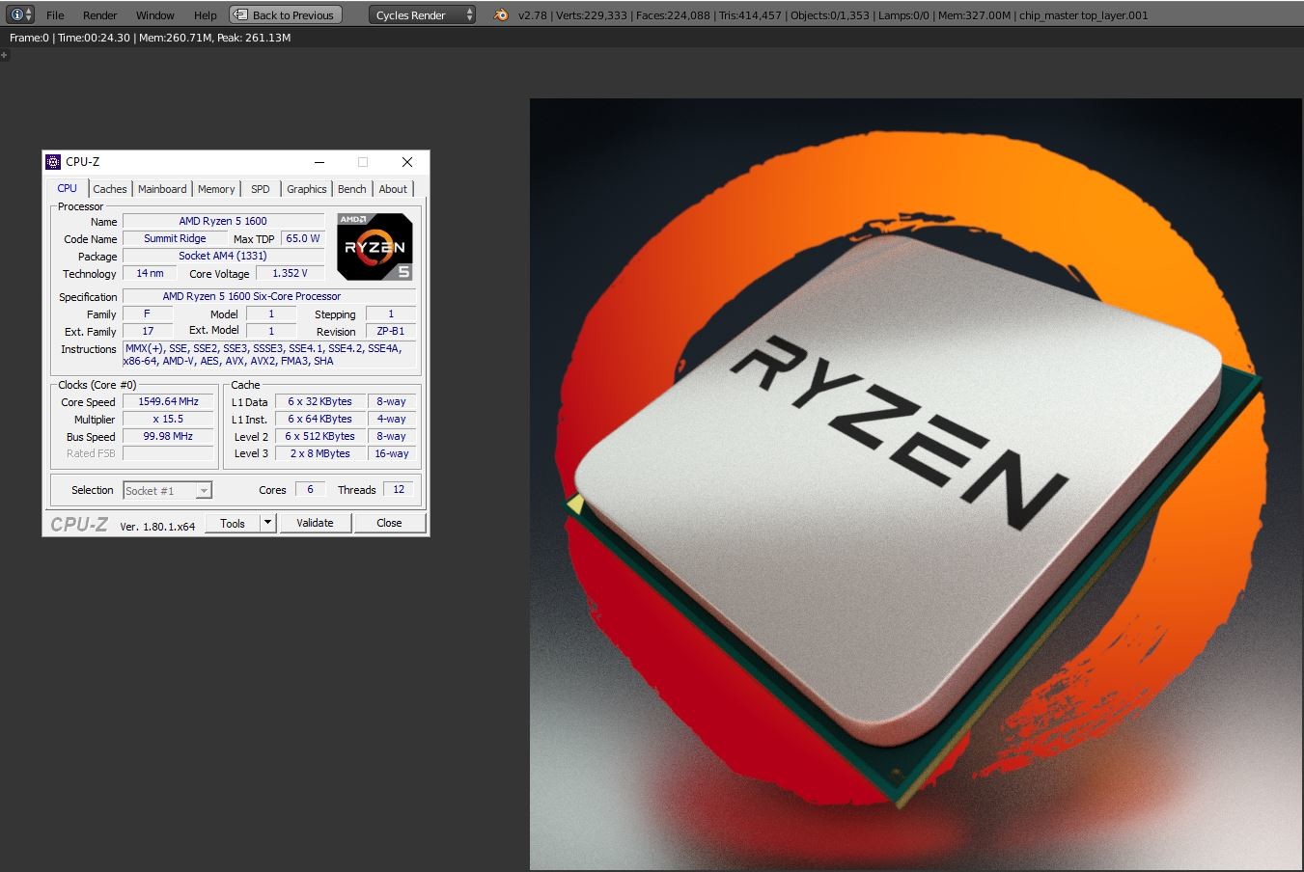
Task: Switch to the Caches tab in CPU-Z
Action: tap(110, 189)
